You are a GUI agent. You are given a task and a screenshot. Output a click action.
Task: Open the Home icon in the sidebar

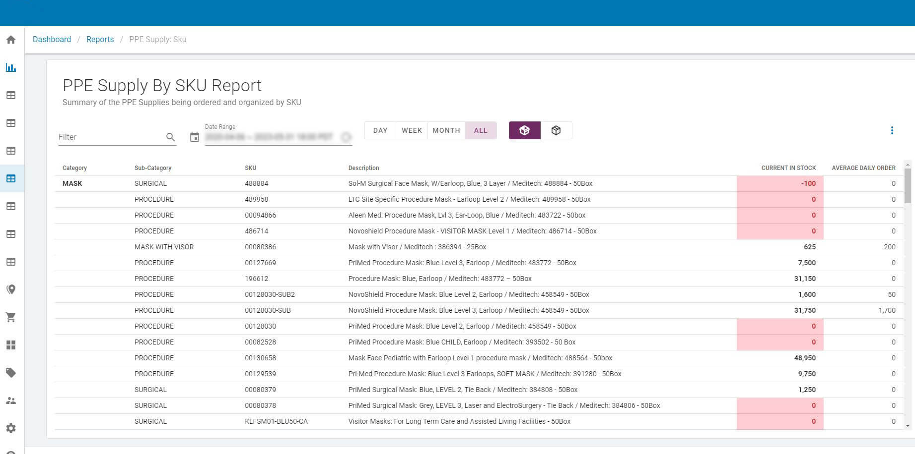click(x=11, y=39)
